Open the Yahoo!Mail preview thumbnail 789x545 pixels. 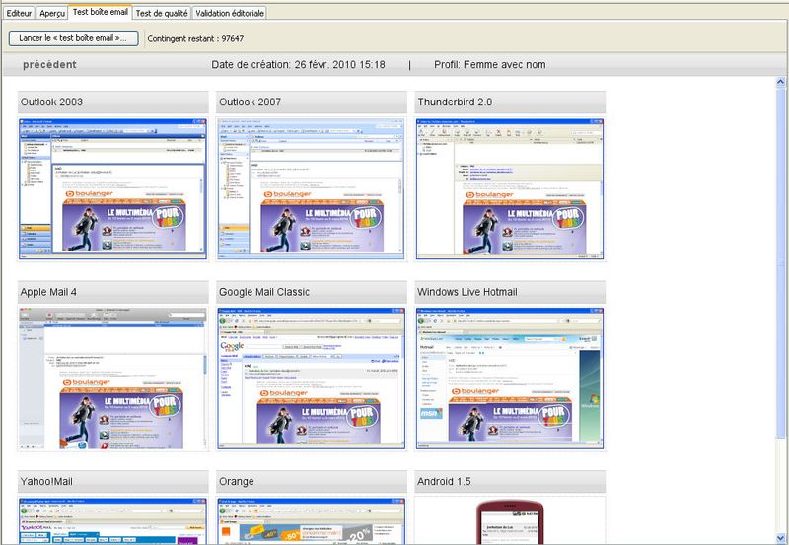click(x=112, y=521)
